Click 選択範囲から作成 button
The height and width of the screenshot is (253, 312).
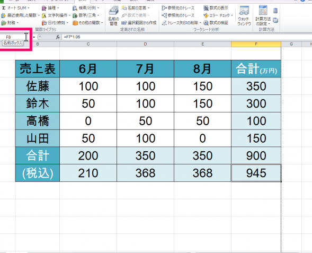139,23
